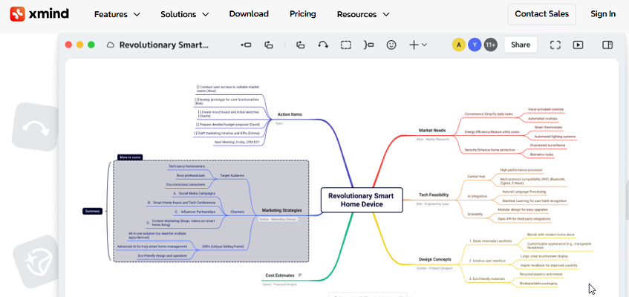
Task: Open the Pricing page from the nav
Action: [303, 13]
